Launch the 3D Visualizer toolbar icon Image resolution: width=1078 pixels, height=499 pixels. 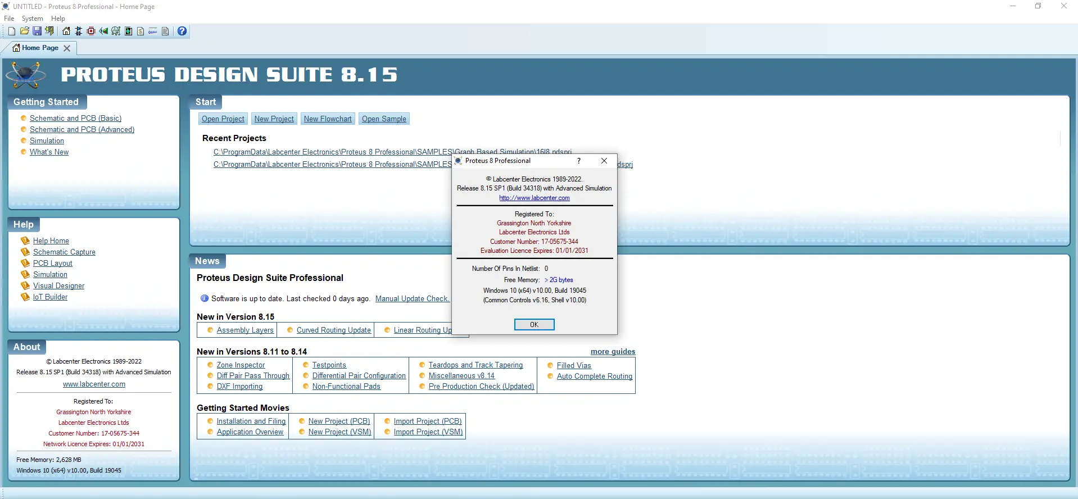pos(103,31)
